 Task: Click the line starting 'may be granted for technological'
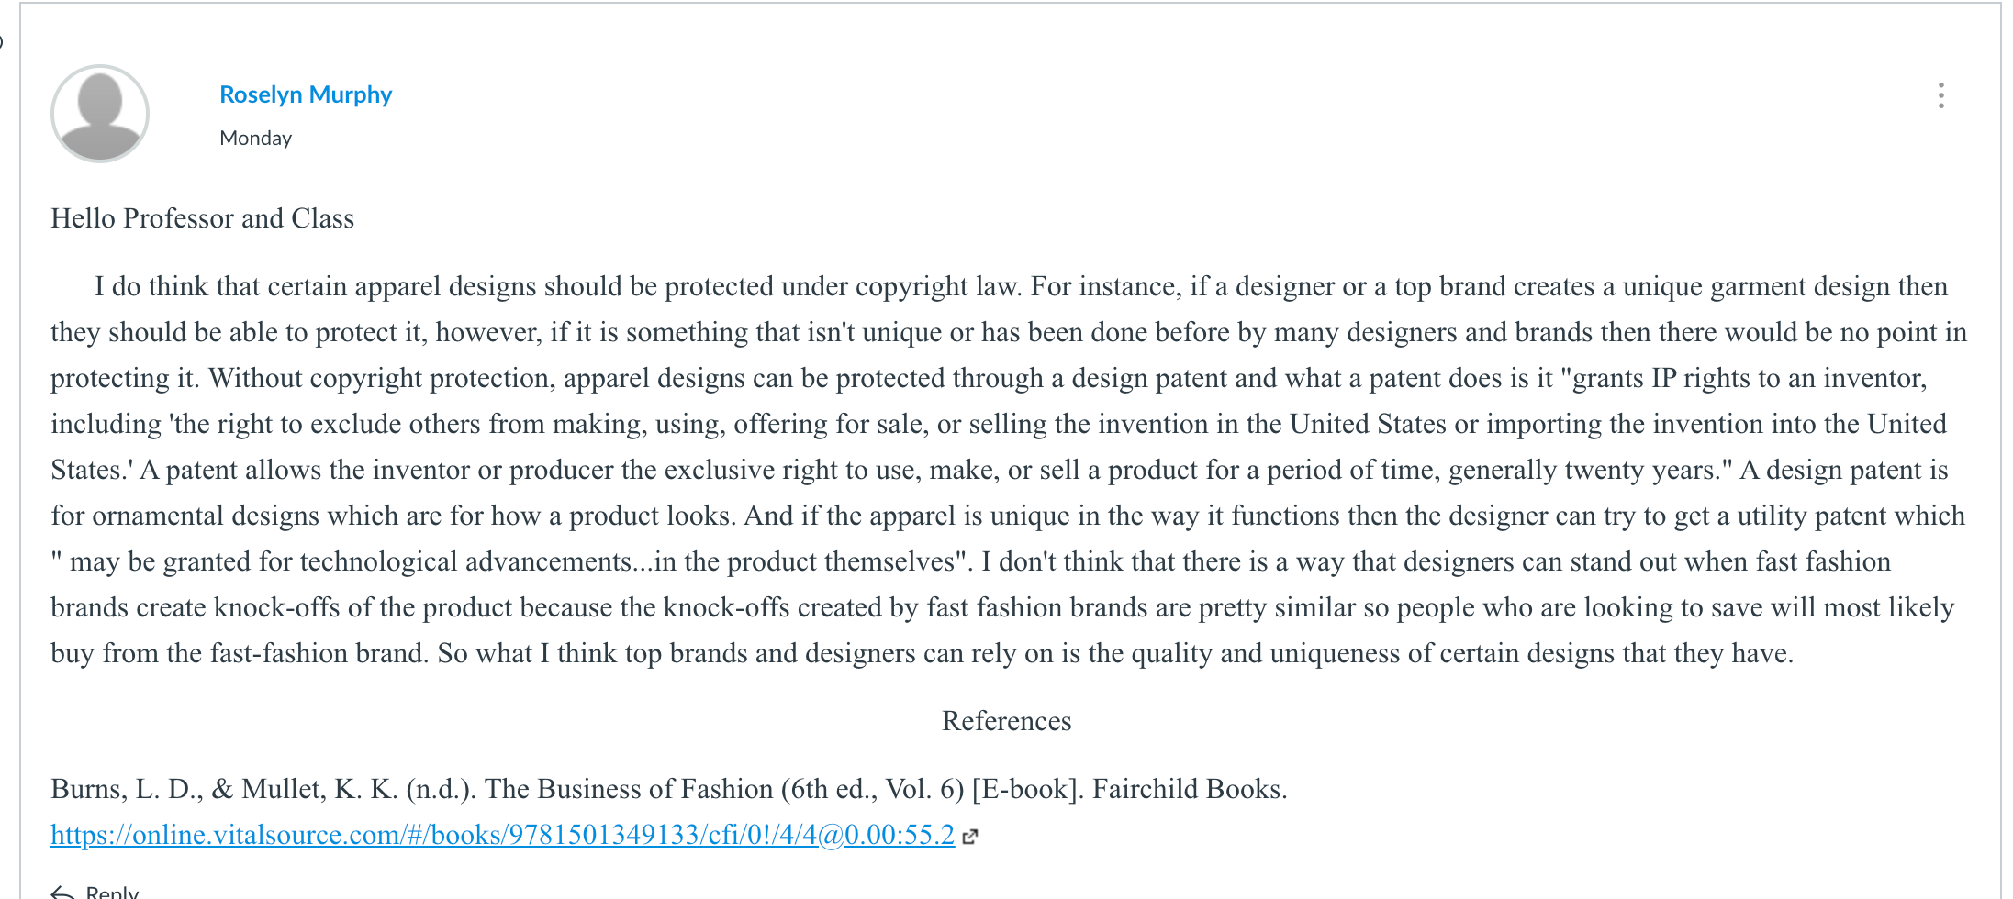(x=971, y=561)
